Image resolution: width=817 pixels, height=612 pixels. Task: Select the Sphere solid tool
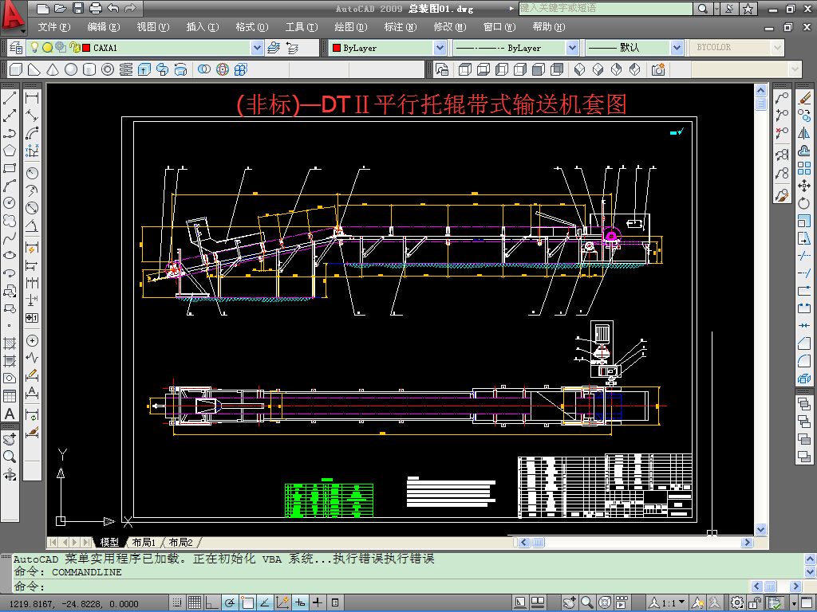click(71, 70)
